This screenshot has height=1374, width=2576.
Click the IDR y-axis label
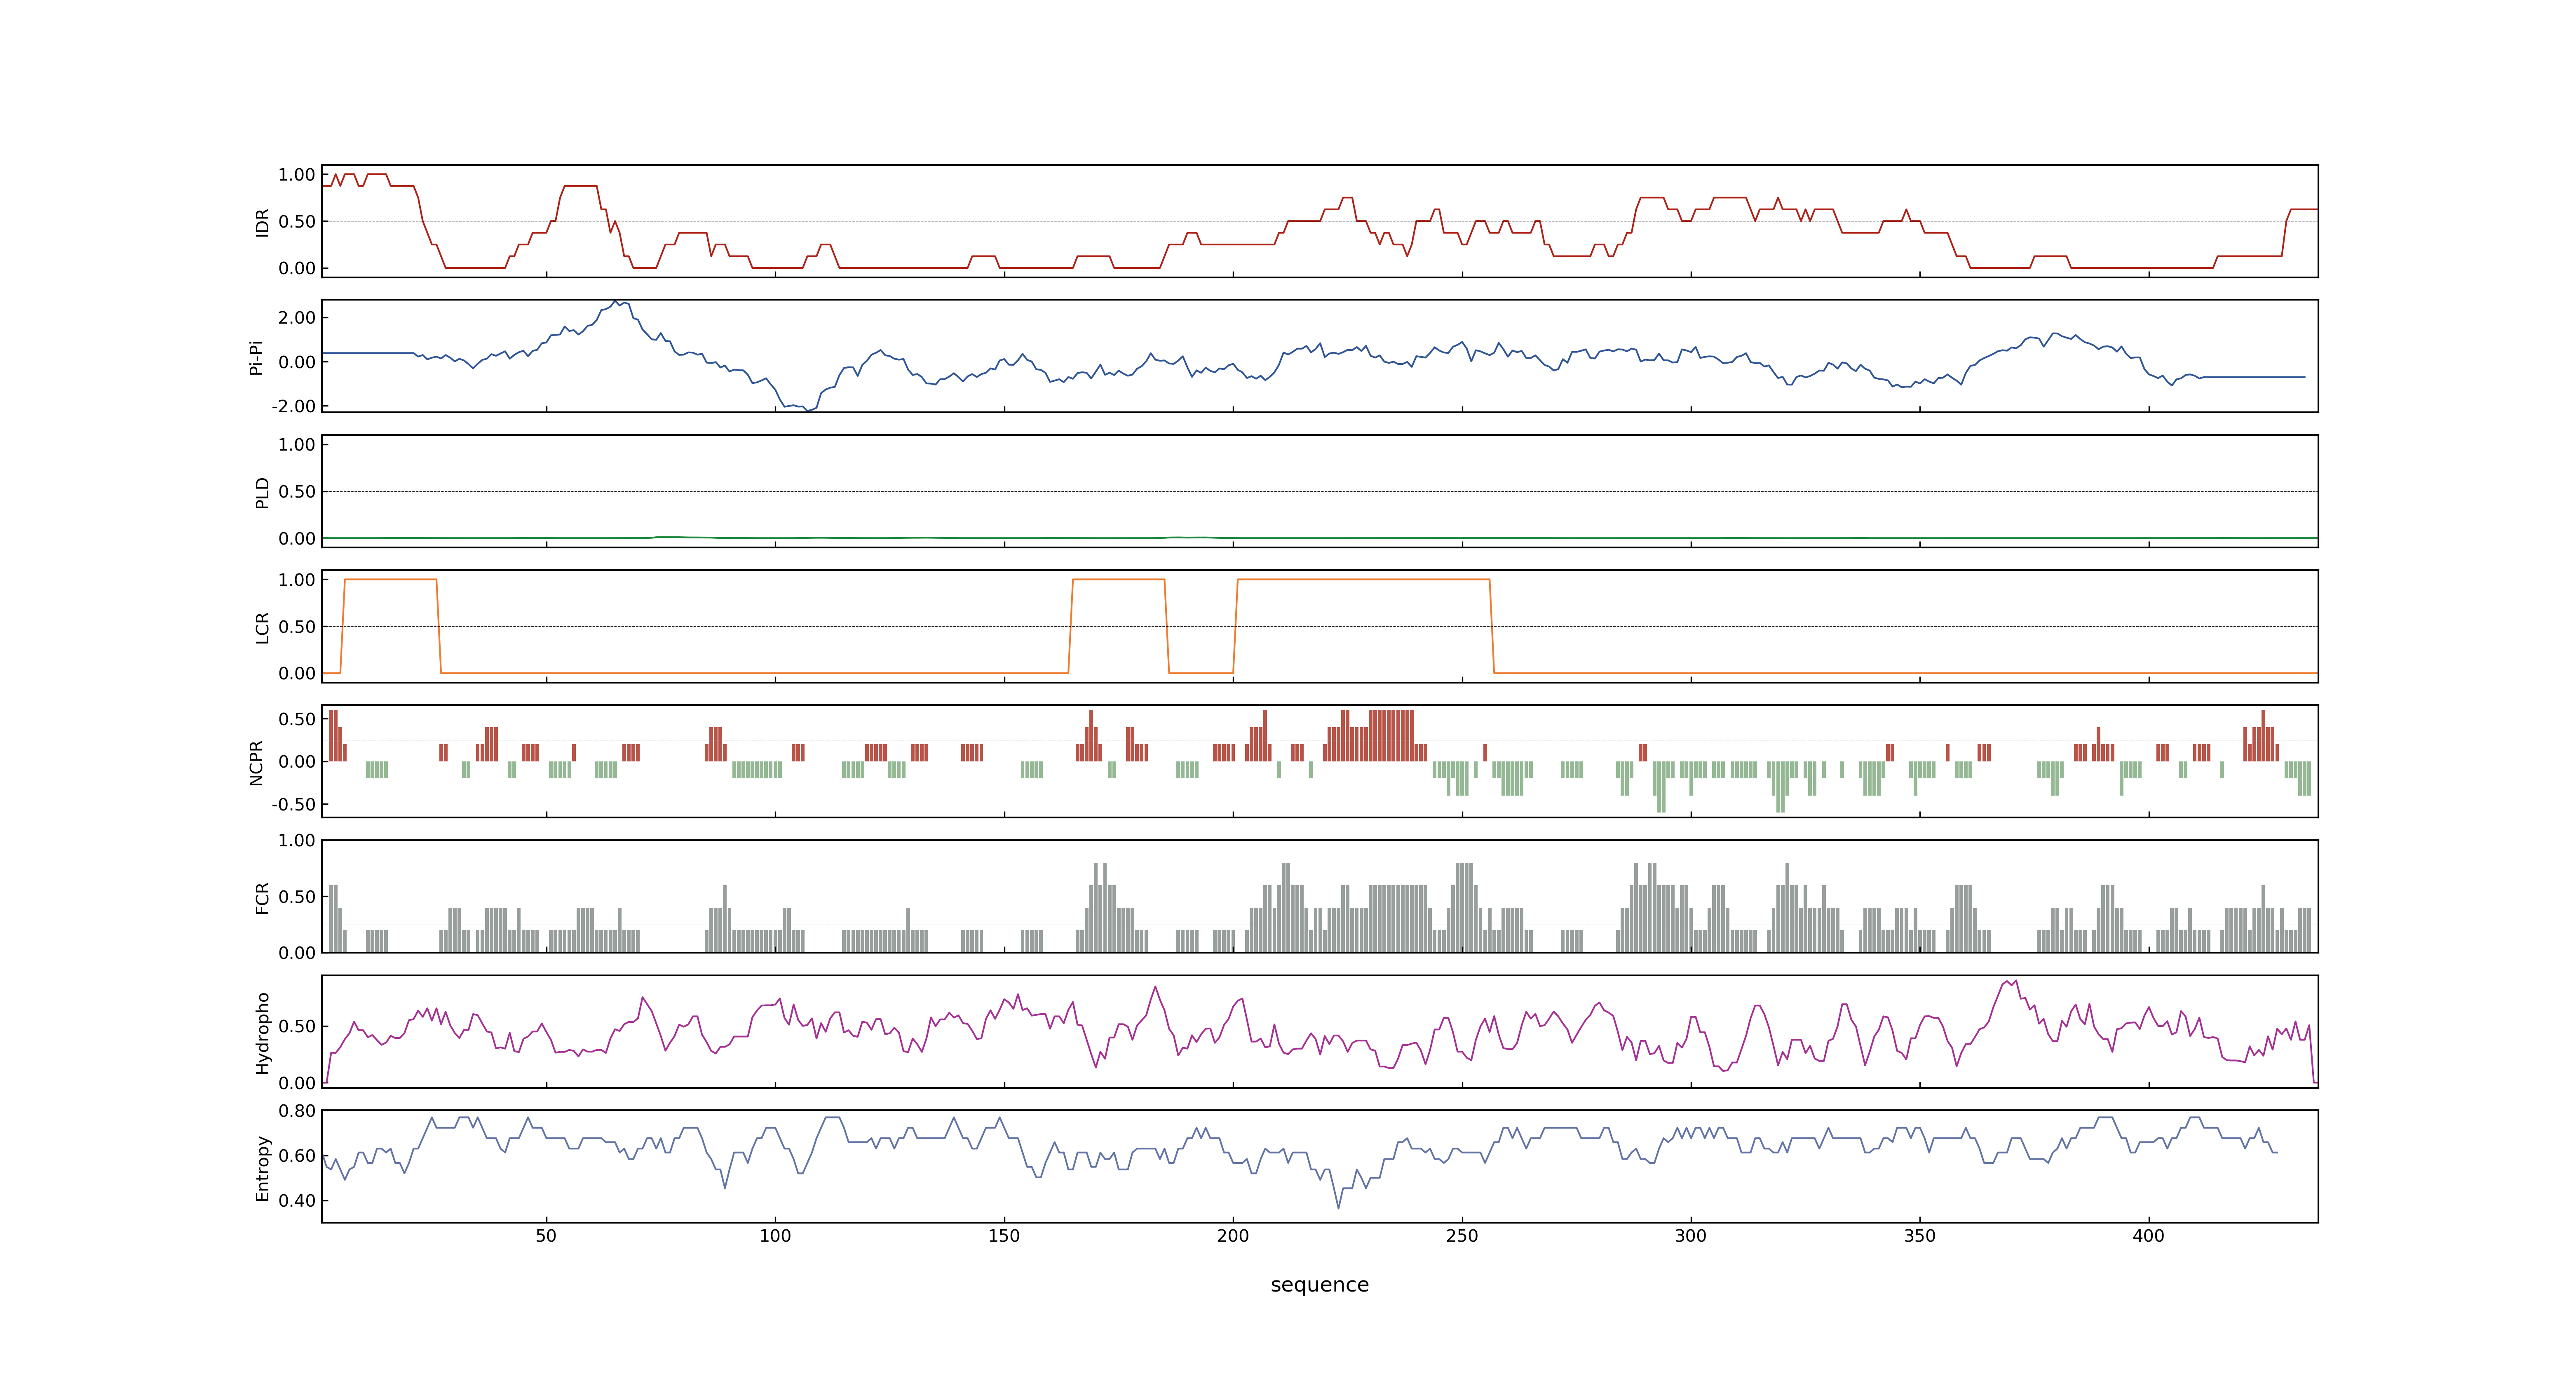coord(263,222)
